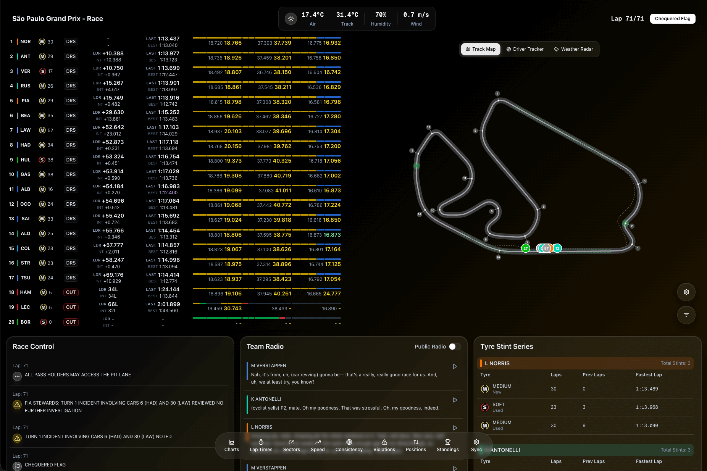707x471 pixels.
Task: Select car 27 marker on the track map
Action: point(526,248)
